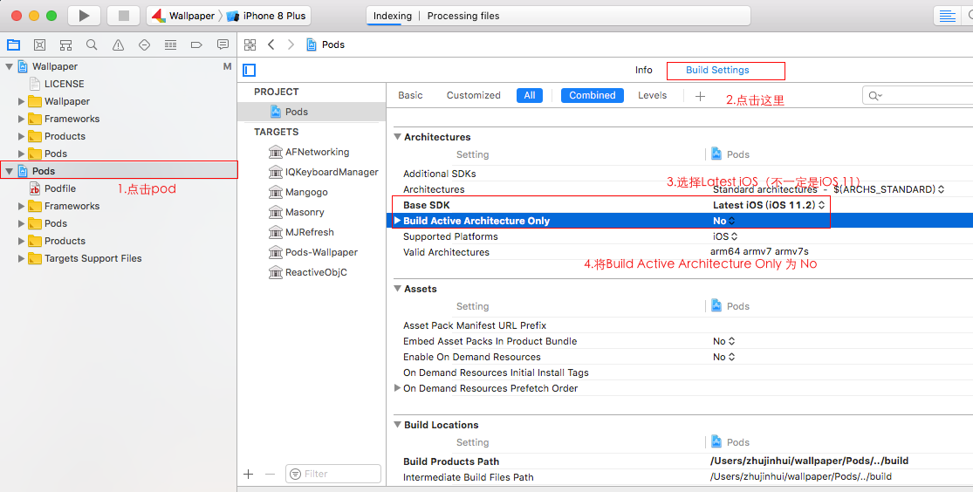Image resolution: width=973 pixels, height=492 pixels.
Task: Toggle the project and targets list sidebar
Action: coord(250,70)
